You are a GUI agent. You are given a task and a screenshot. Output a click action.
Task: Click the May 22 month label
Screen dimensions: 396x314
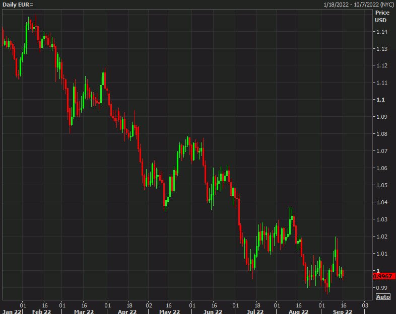pyautogui.click(x=169, y=311)
